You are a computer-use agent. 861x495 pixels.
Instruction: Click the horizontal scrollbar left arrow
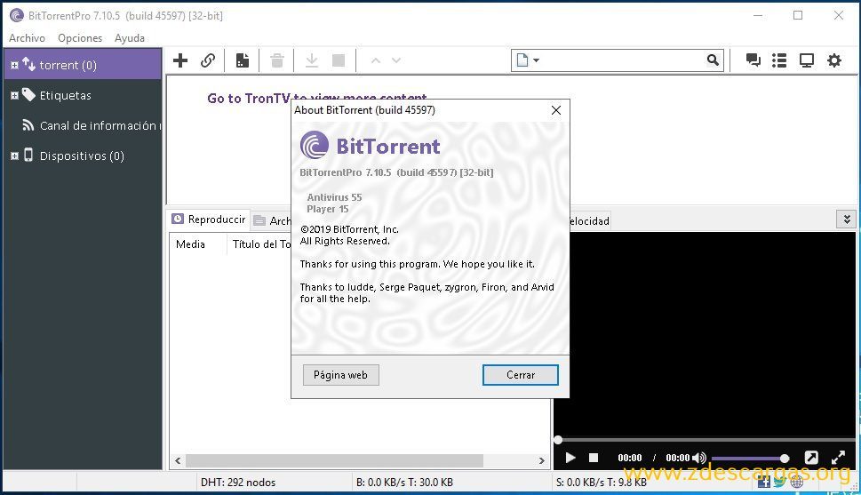178,461
